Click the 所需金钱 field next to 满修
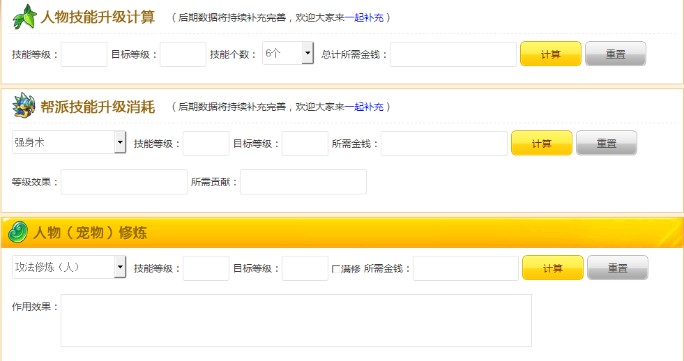Viewport: 684px width, 361px height. [466, 268]
